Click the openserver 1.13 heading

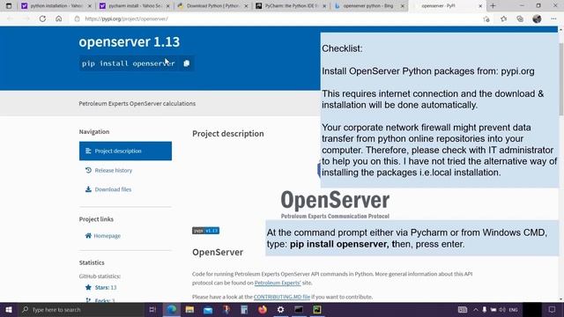click(x=130, y=41)
